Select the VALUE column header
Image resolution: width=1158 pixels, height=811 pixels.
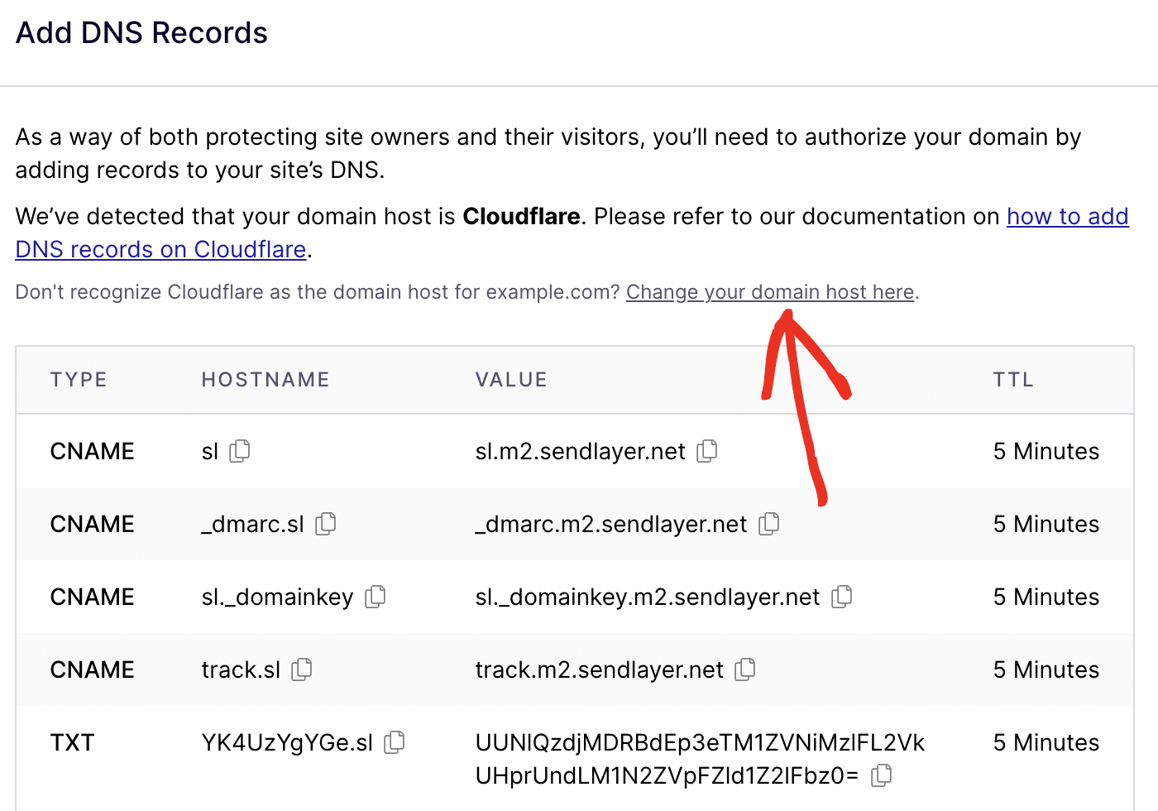click(x=511, y=379)
